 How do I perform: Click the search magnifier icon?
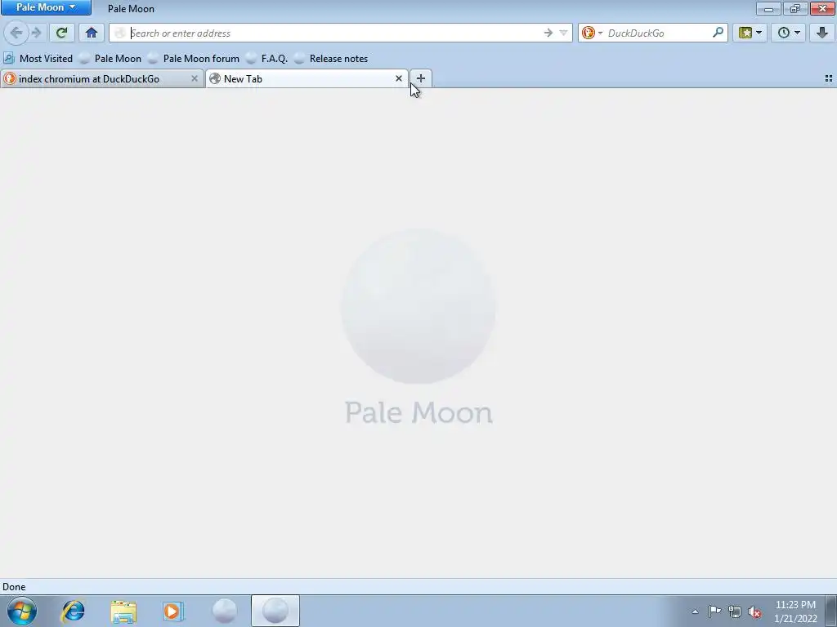(718, 33)
